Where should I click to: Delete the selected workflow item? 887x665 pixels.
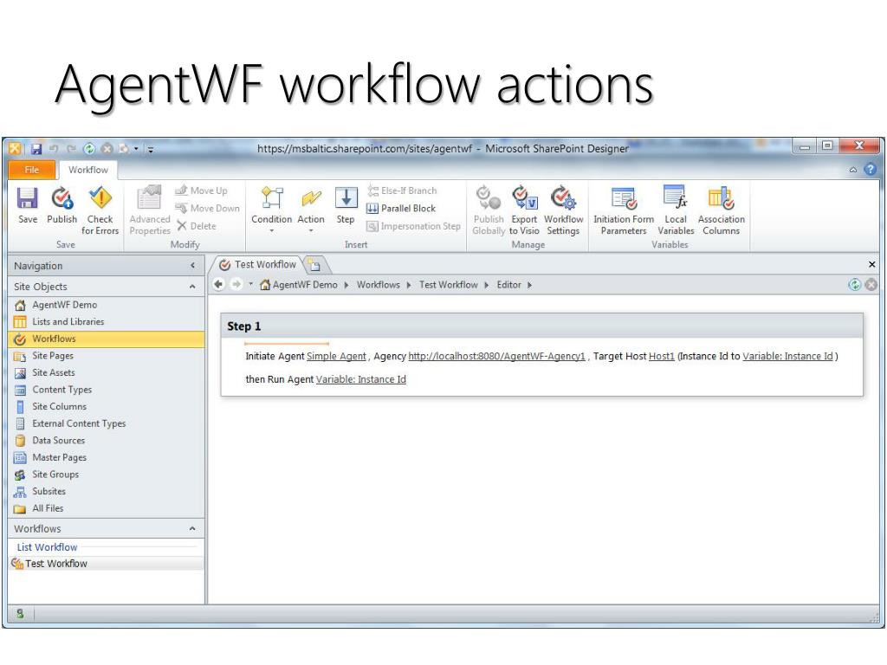point(197,226)
